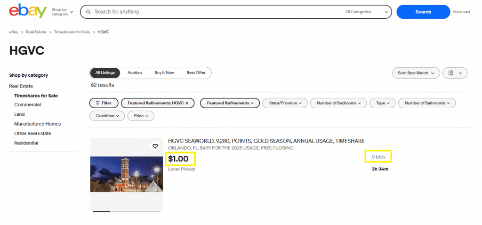Open the Advanced search link
The height and width of the screenshot is (225, 482).
coord(461,12)
